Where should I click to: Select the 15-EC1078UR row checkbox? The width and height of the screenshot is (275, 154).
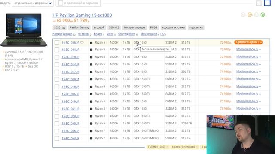coord(57,57)
